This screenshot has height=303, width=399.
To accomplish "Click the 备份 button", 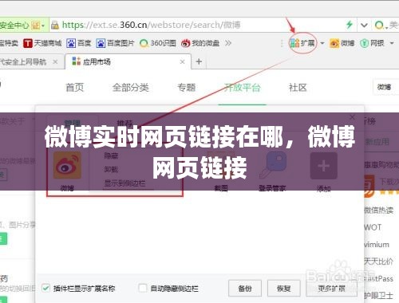I will click(x=245, y=289).
